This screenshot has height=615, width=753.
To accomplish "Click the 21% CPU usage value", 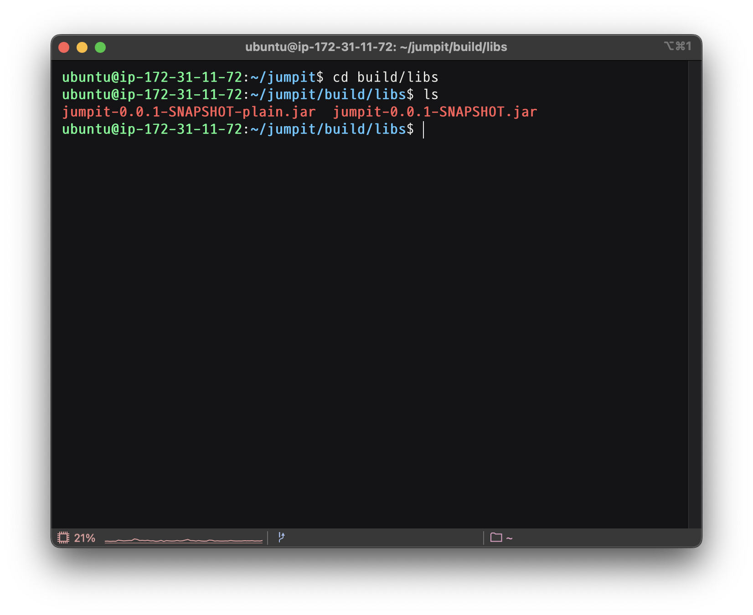I will (x=85, y=538).
